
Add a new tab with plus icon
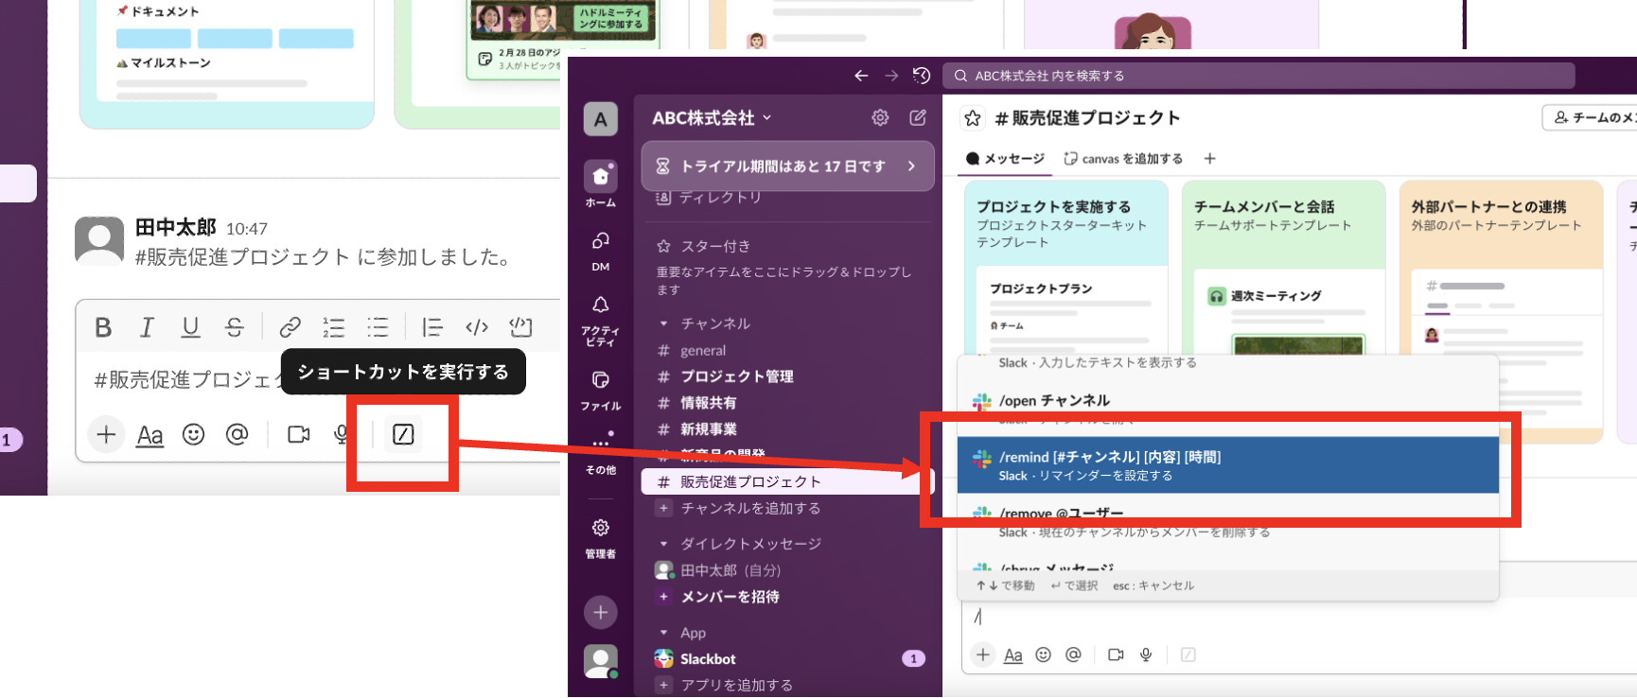[x=1209, y=159]
